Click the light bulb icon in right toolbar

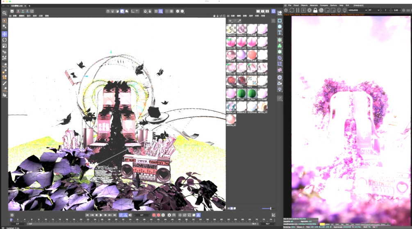point(280,89)
